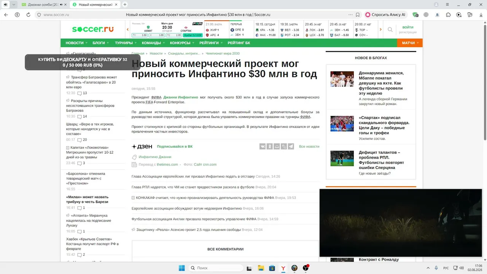Open the Чемпионат мира 2030 breadcrumb
Image resolution: width=487 pixels, height=274 pixels.
point(223,54)
